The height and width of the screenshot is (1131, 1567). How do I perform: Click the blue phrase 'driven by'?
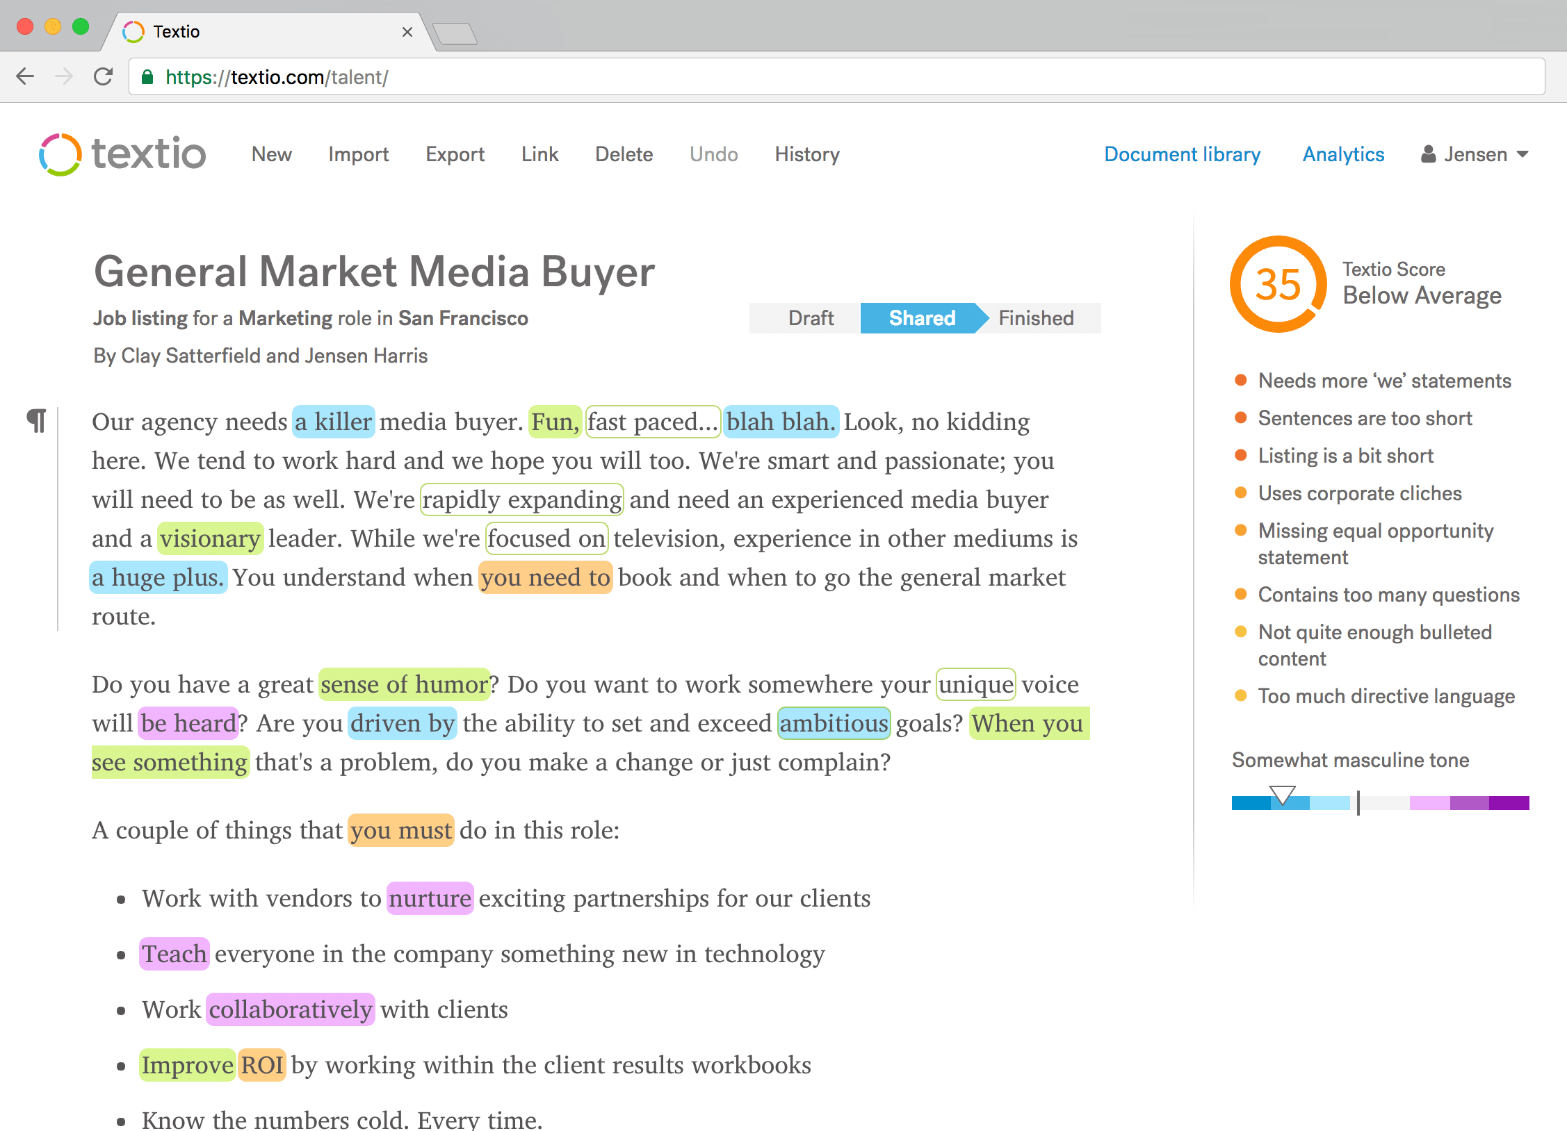tap(403, 723)
